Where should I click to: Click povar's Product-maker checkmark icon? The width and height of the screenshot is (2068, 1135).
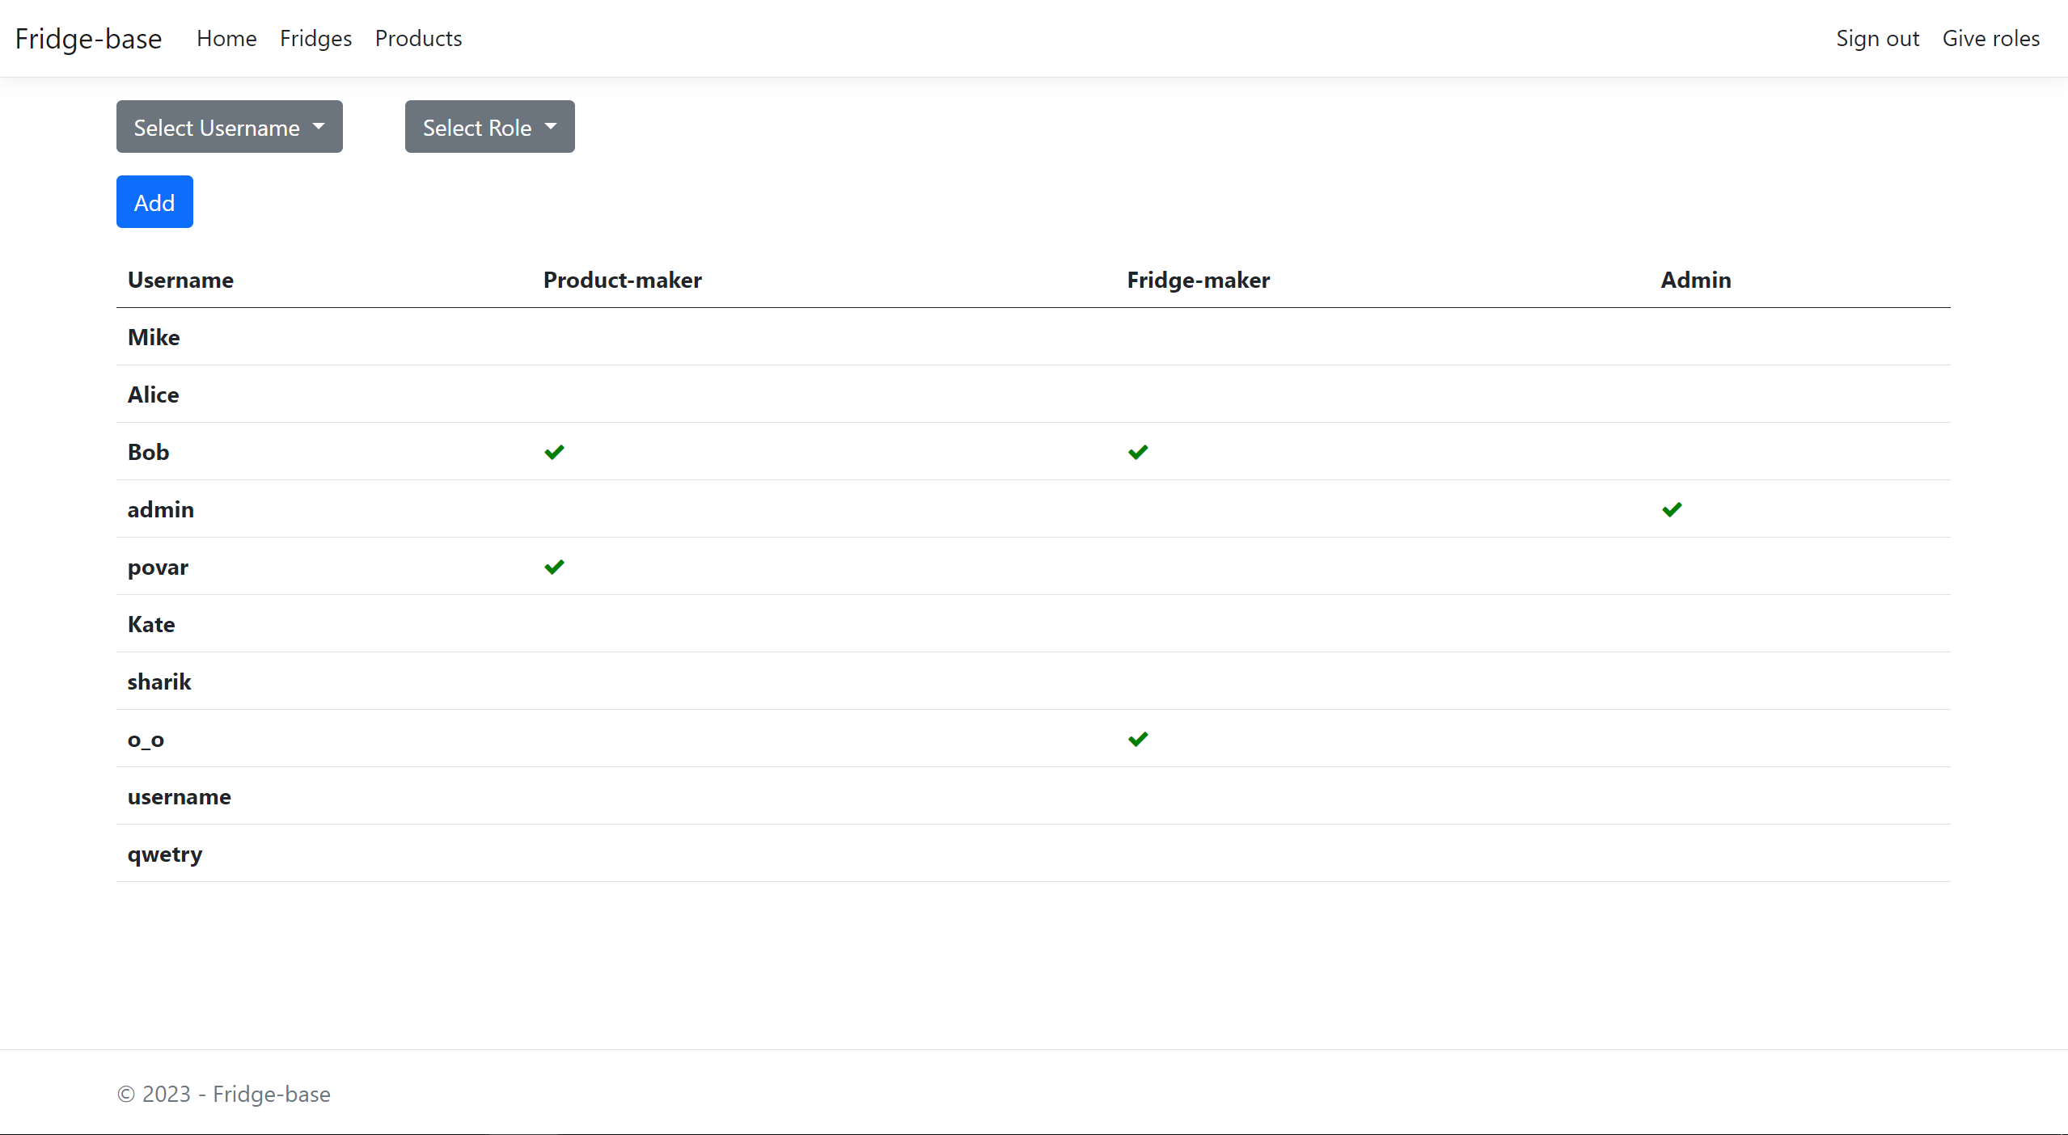(x=555, y=567)
